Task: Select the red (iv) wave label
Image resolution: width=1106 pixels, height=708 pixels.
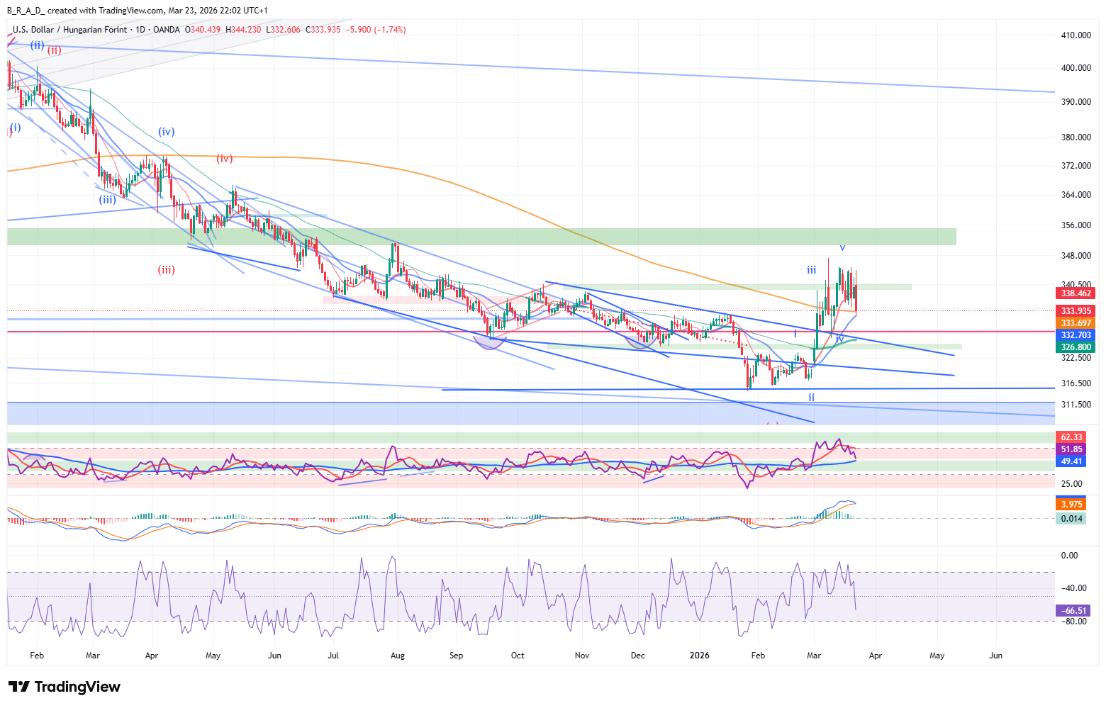Action: coord(224,159)
